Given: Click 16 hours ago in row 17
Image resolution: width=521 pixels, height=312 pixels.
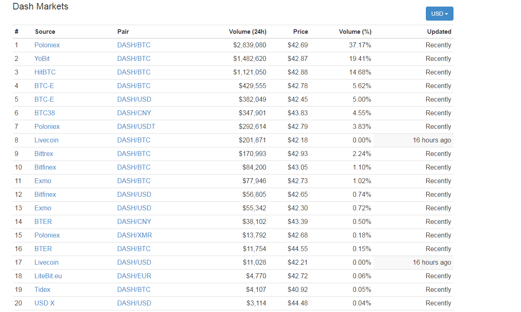Looking at the screenshot, I should pyautogui.click(x=432, y=262).
